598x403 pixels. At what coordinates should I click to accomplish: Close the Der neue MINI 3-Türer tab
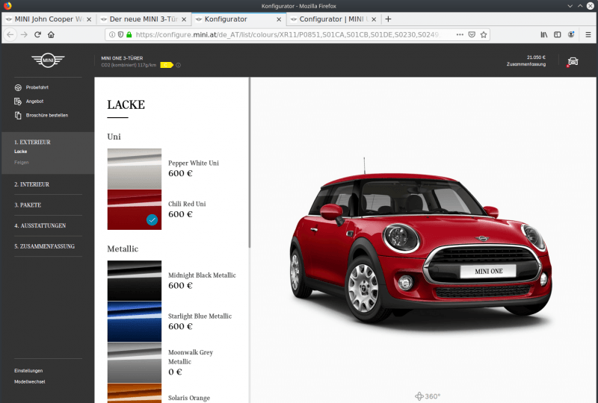tap(184, 19)
